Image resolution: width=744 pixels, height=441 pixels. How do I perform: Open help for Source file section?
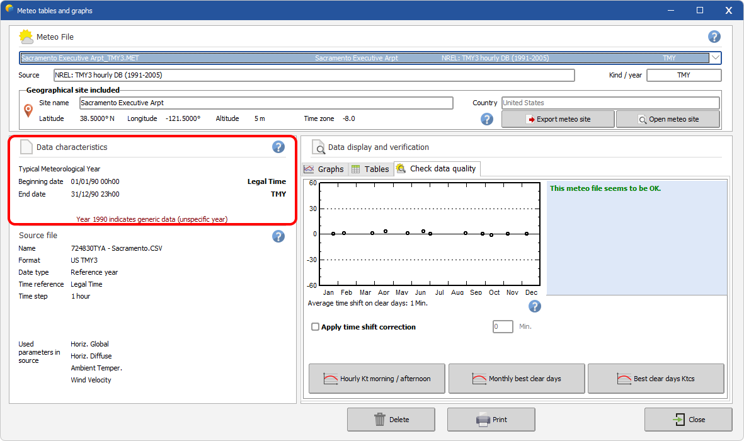click(278, 236)
